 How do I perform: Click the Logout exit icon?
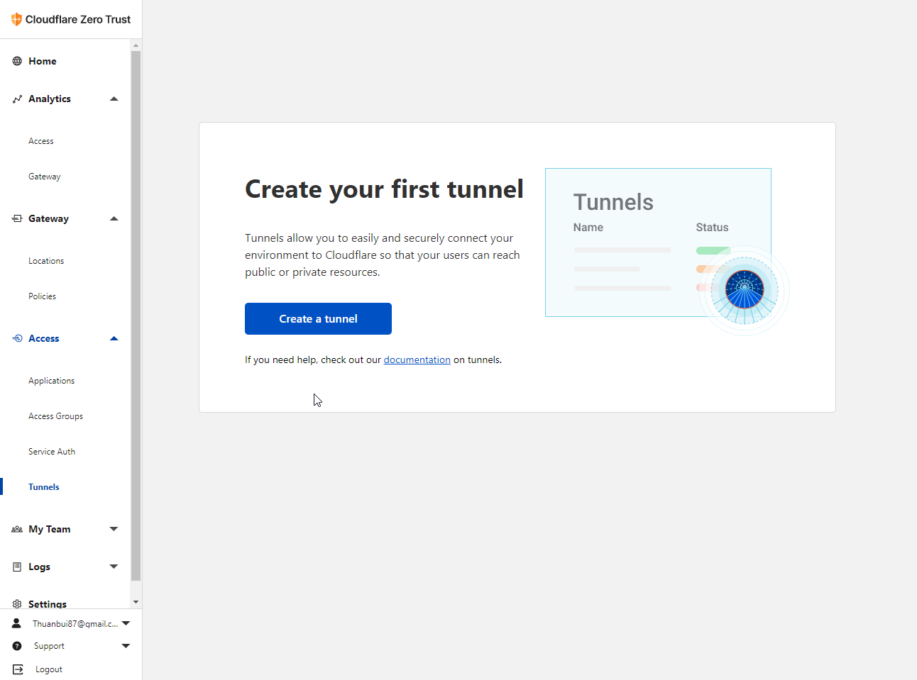18,669
